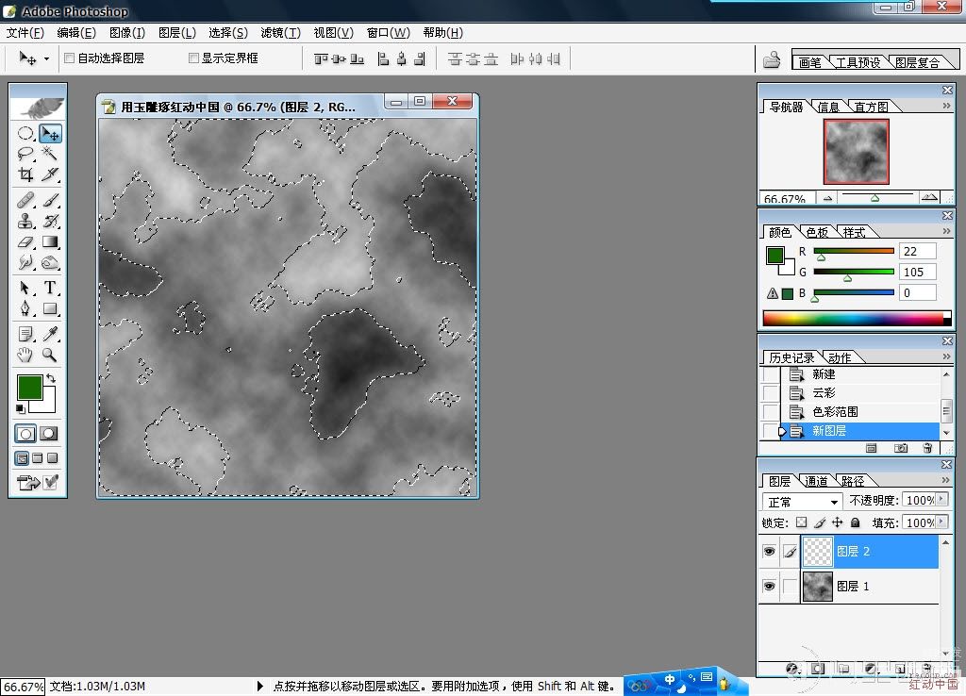Viewport: 966px width, 696px height.
Task: Select the Zoom magnifier tool
Action: click(x=50, y=355)
